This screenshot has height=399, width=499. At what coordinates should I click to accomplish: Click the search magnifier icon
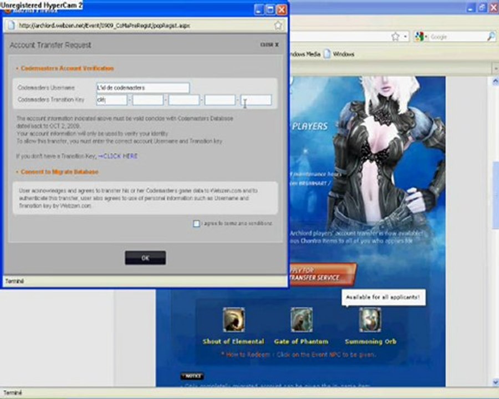pos(491,37)
